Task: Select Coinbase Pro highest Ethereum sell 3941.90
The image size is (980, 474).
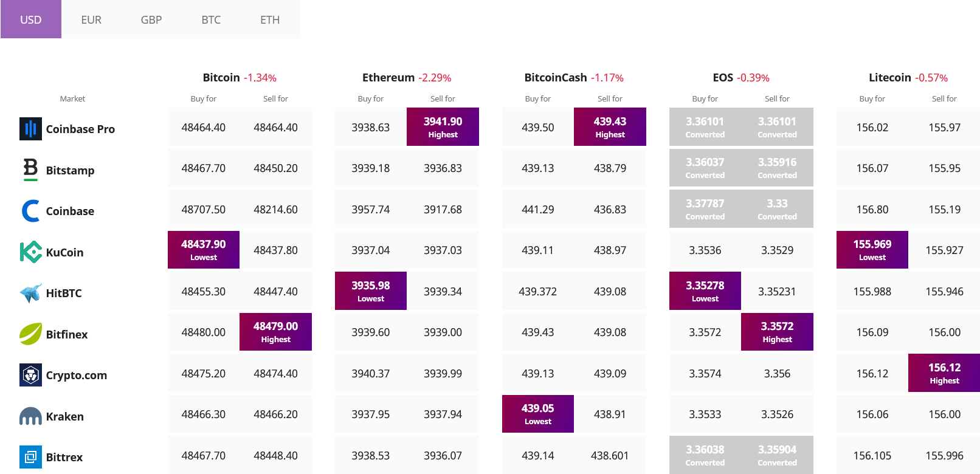Action: tap(443, 127)
